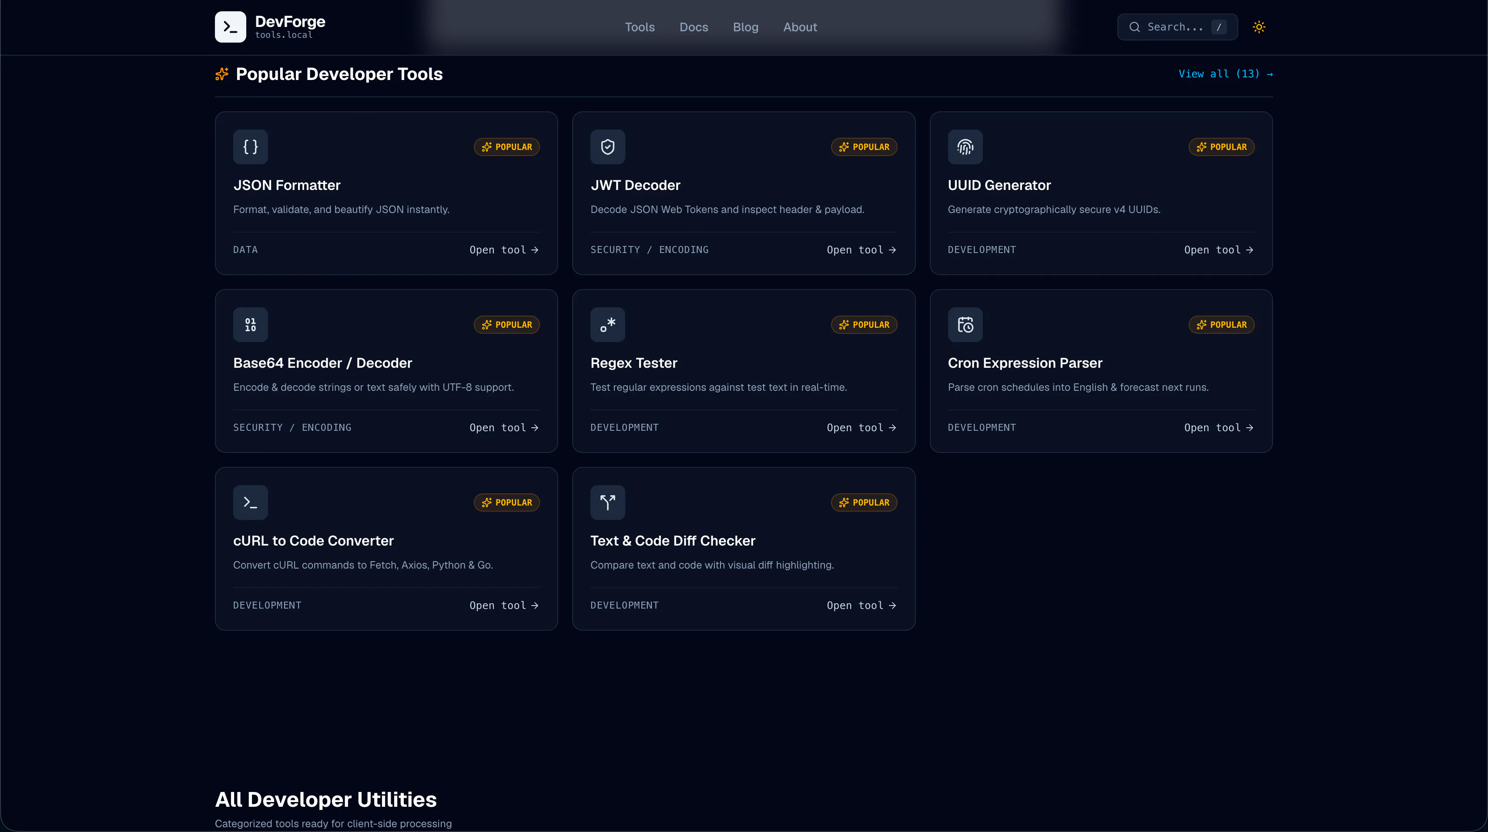Open tool for Cron Expression Parser
Viewport: 1488px width, 832px height.
click(x=1218, y=428)
